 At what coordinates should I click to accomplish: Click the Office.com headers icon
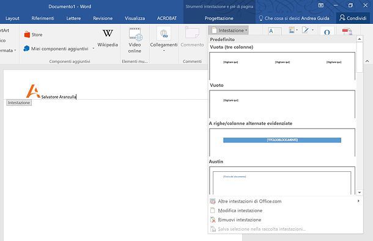(213, 201)
